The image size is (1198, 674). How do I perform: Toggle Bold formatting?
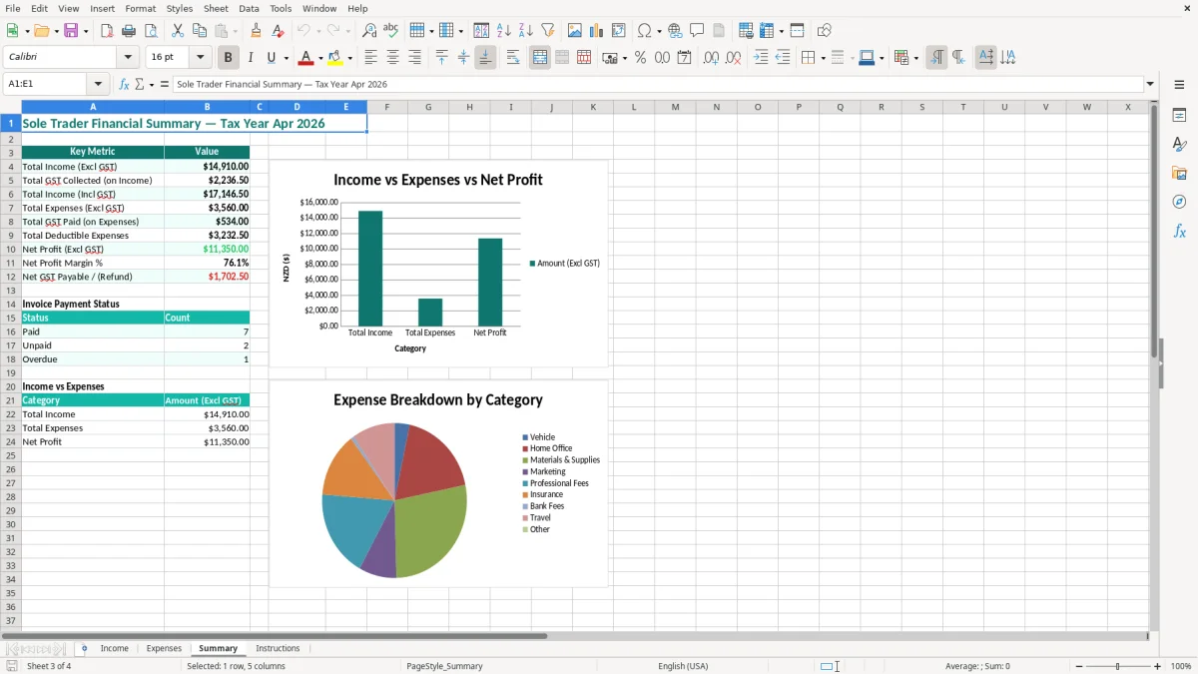228,58
